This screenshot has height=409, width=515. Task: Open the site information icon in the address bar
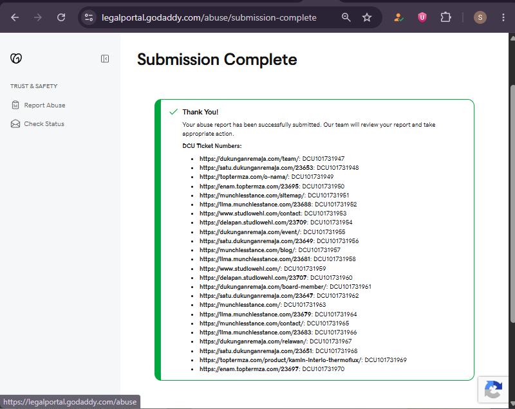tap(89, 17)
